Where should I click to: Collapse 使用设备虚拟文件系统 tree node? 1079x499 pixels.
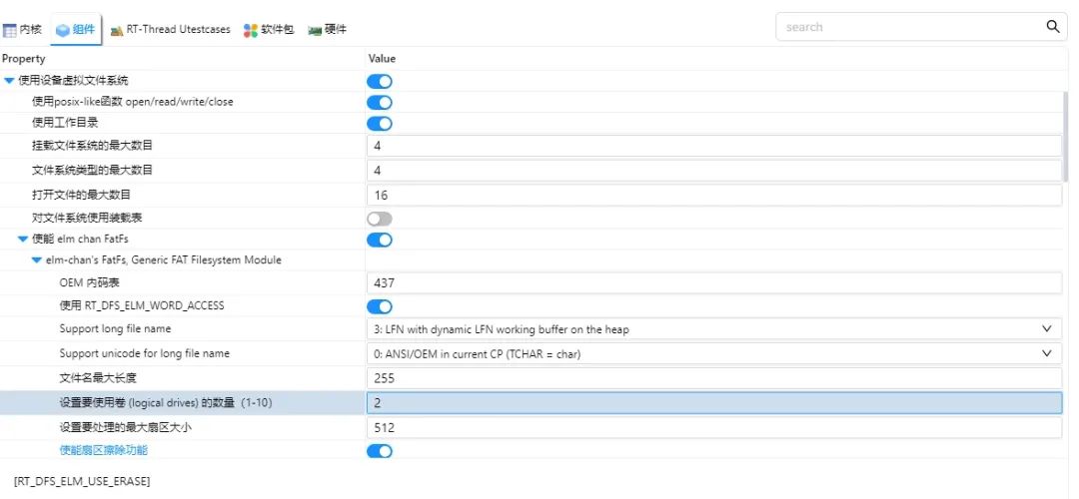pos(9,81)
